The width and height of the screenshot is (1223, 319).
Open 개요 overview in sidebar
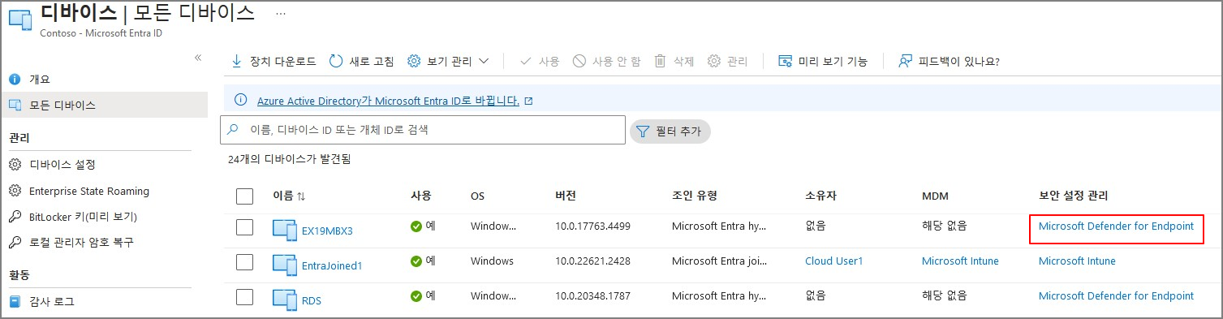[40, 79]
